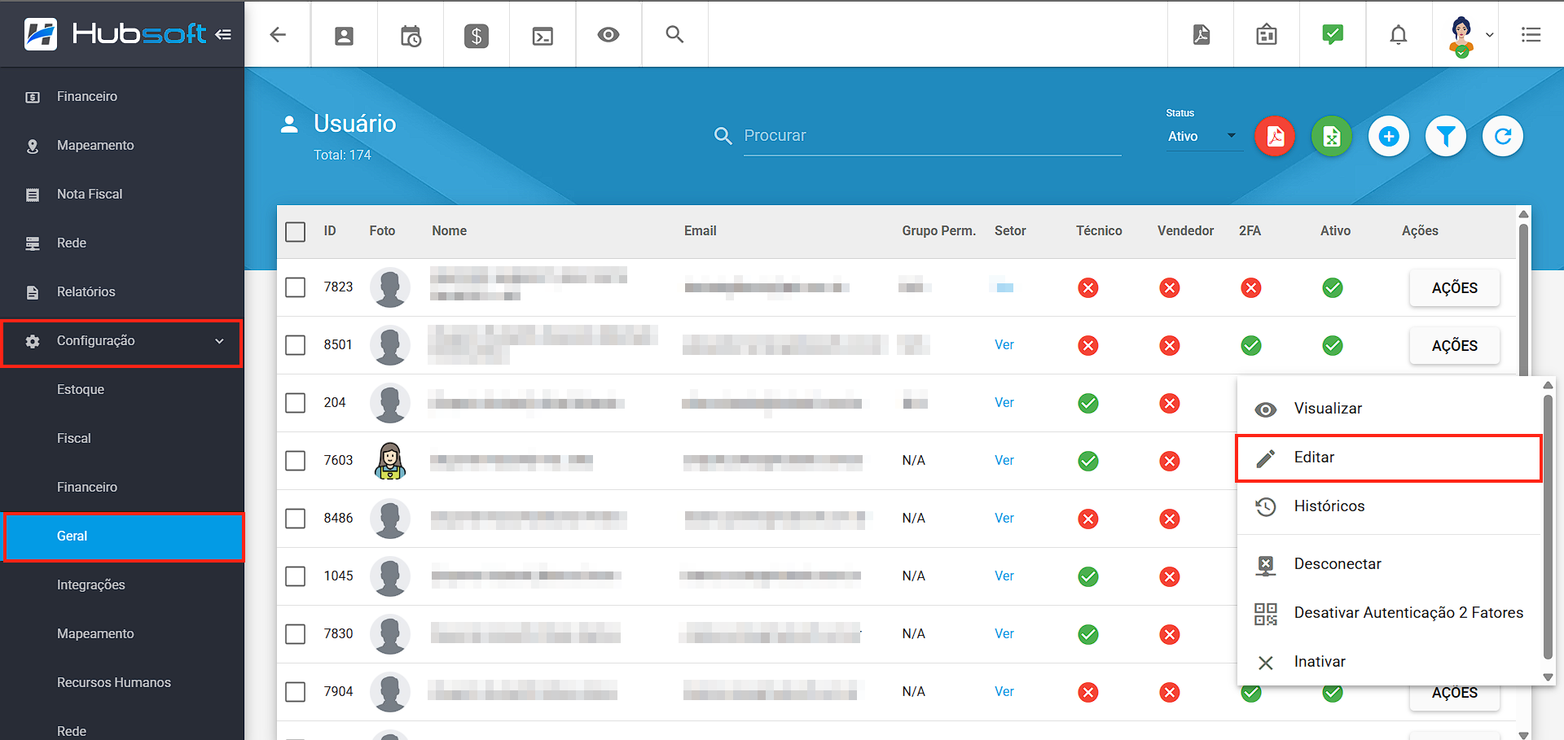Sort the table by the Nome column header
Viewport: 1564px width, 740px height.
[x=450, y=231]
